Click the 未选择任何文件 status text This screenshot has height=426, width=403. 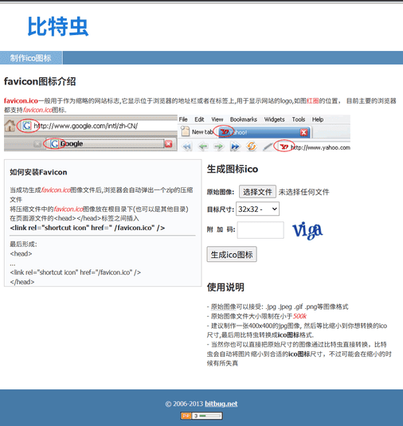tap(303, 192)
